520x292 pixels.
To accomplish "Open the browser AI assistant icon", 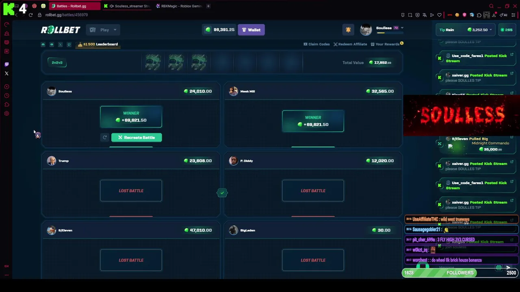I will point(504,15).
